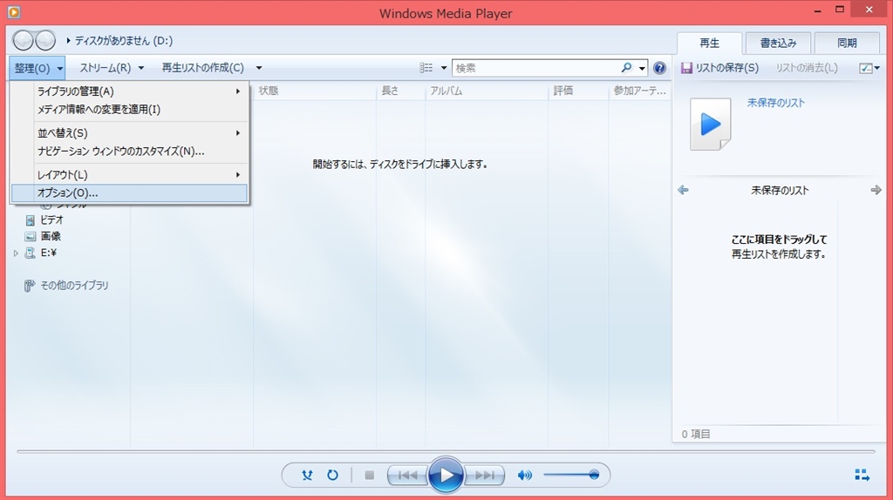
Task: Go to next list with right arrow
Action: 876,190
